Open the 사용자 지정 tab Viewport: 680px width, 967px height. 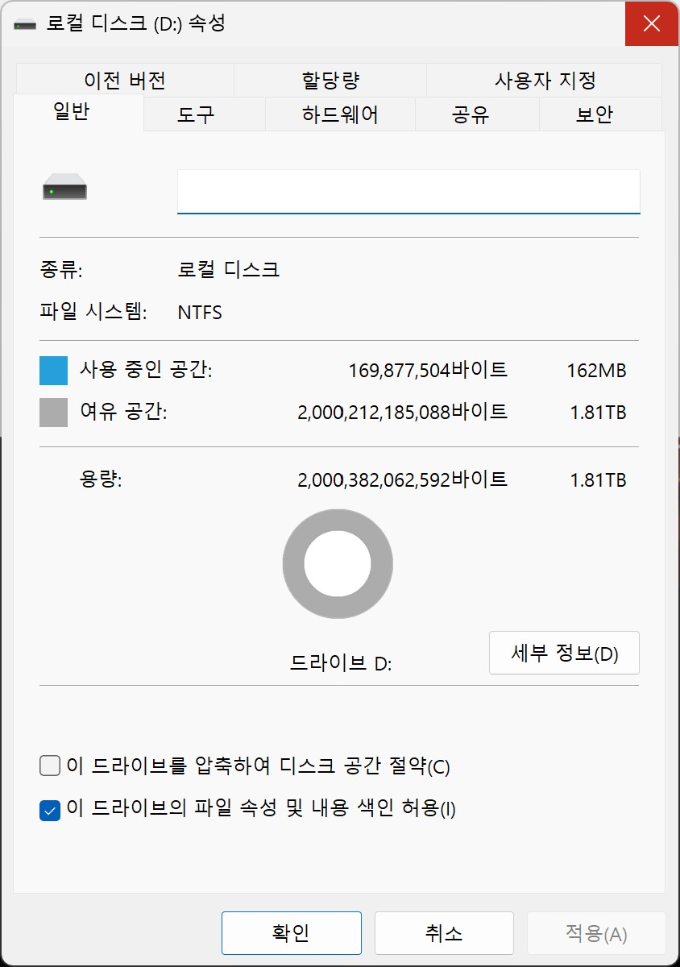(x=545, y=81)
